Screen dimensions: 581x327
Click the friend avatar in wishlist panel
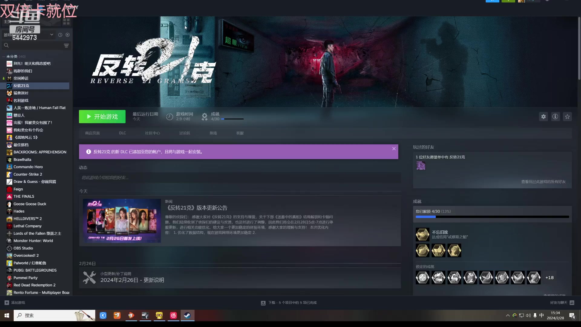[x=421, y=166]
